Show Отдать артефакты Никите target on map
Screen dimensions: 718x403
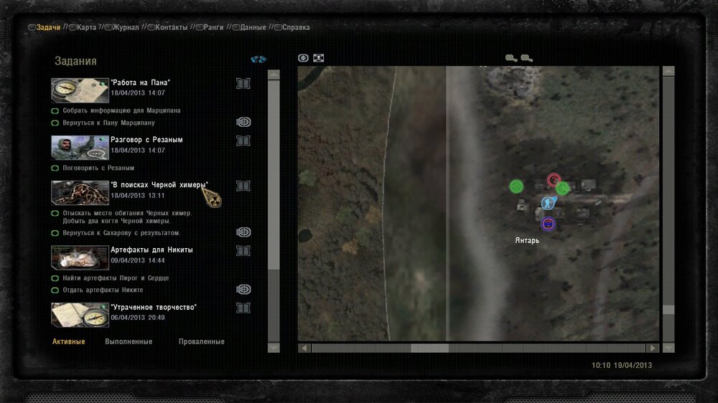click(x=243, y=290)
